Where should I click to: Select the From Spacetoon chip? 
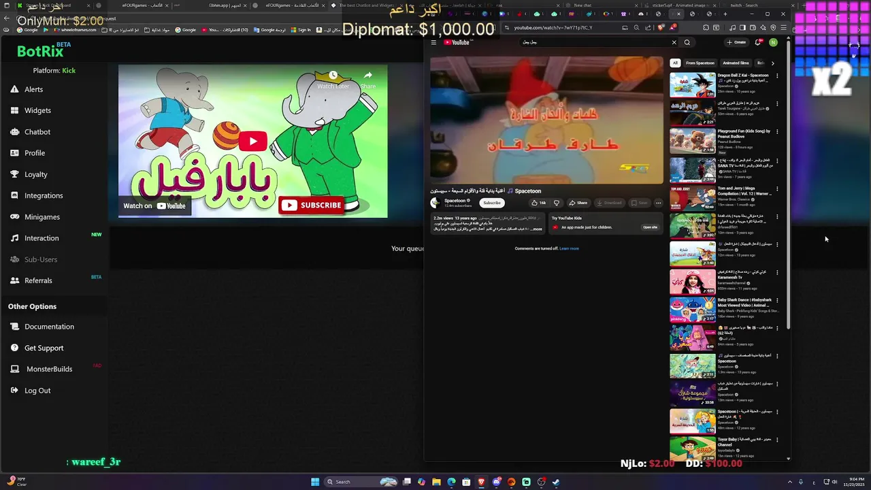[x=700, y=63]
